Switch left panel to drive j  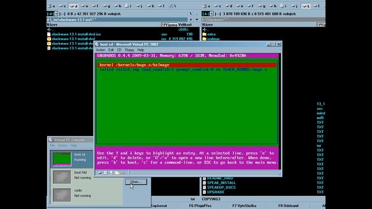[139, 6]
